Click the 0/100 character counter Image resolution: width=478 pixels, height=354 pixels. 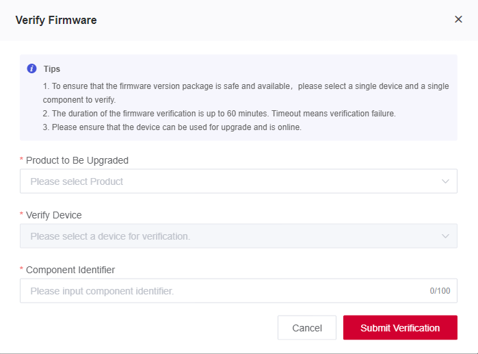pos(440,291)
